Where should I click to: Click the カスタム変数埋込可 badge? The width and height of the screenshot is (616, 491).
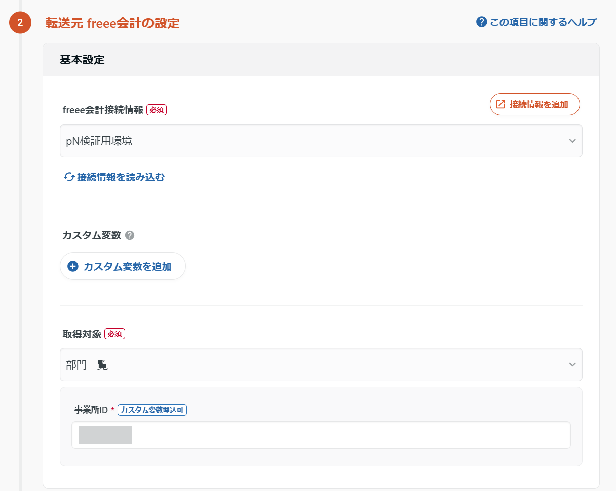click(152, 410)
